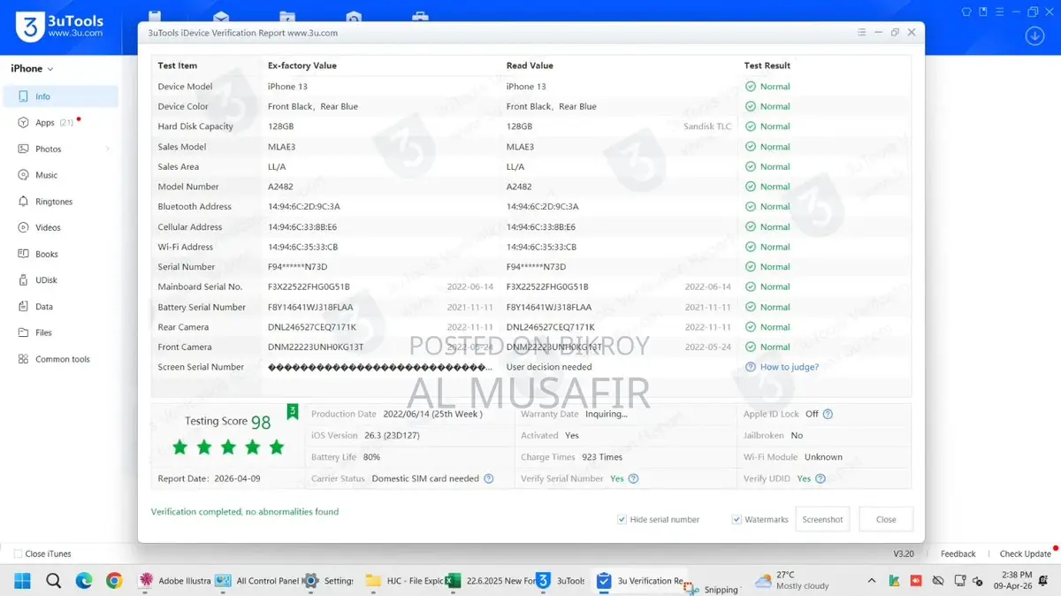This screenshot has height=596, width=1061.
Task: Open Windows Start menu
Action: pos(21,581)
